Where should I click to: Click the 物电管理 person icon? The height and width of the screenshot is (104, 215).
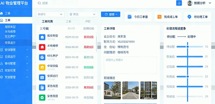click(2, 64)
